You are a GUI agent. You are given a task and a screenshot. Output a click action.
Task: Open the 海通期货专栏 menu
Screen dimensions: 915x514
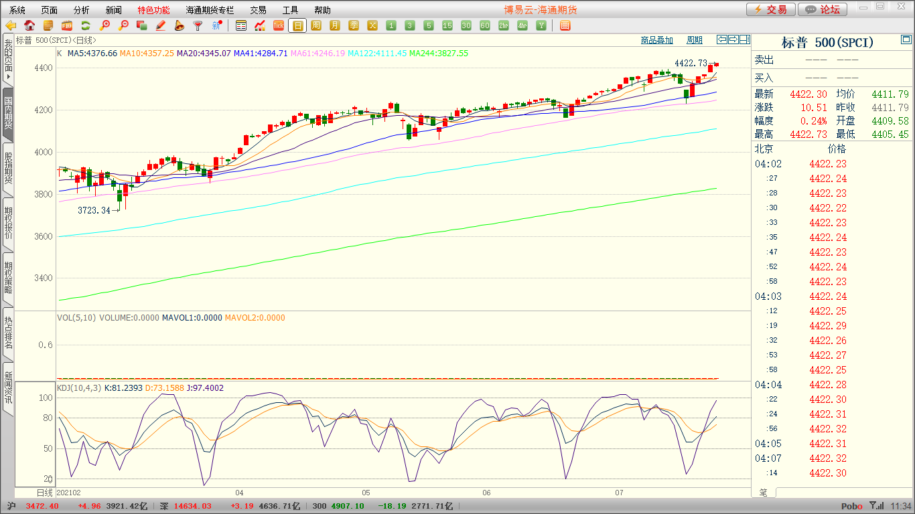[210, 10]
